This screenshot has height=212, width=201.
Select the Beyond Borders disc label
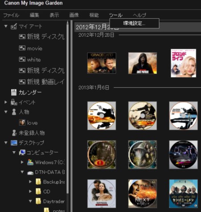102,194
